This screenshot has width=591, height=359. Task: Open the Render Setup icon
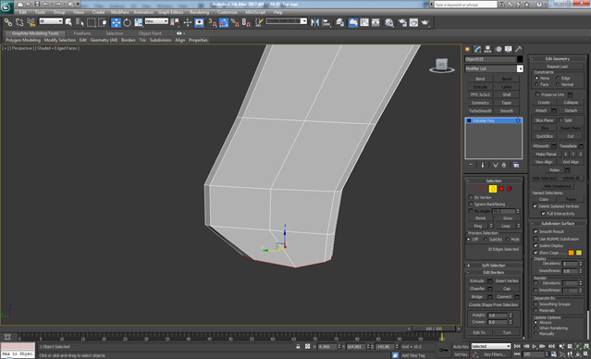coord(402,22)
